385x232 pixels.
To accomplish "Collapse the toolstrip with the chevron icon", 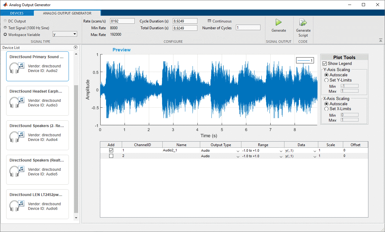I will tap(381, 40).
